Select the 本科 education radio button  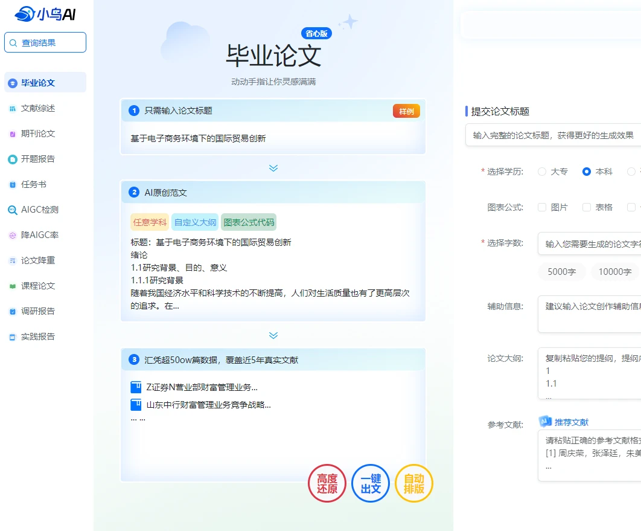click(587, 172)
